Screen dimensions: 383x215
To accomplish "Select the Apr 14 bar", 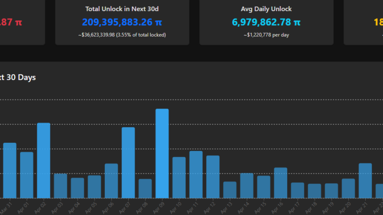I will coord(247,185).
